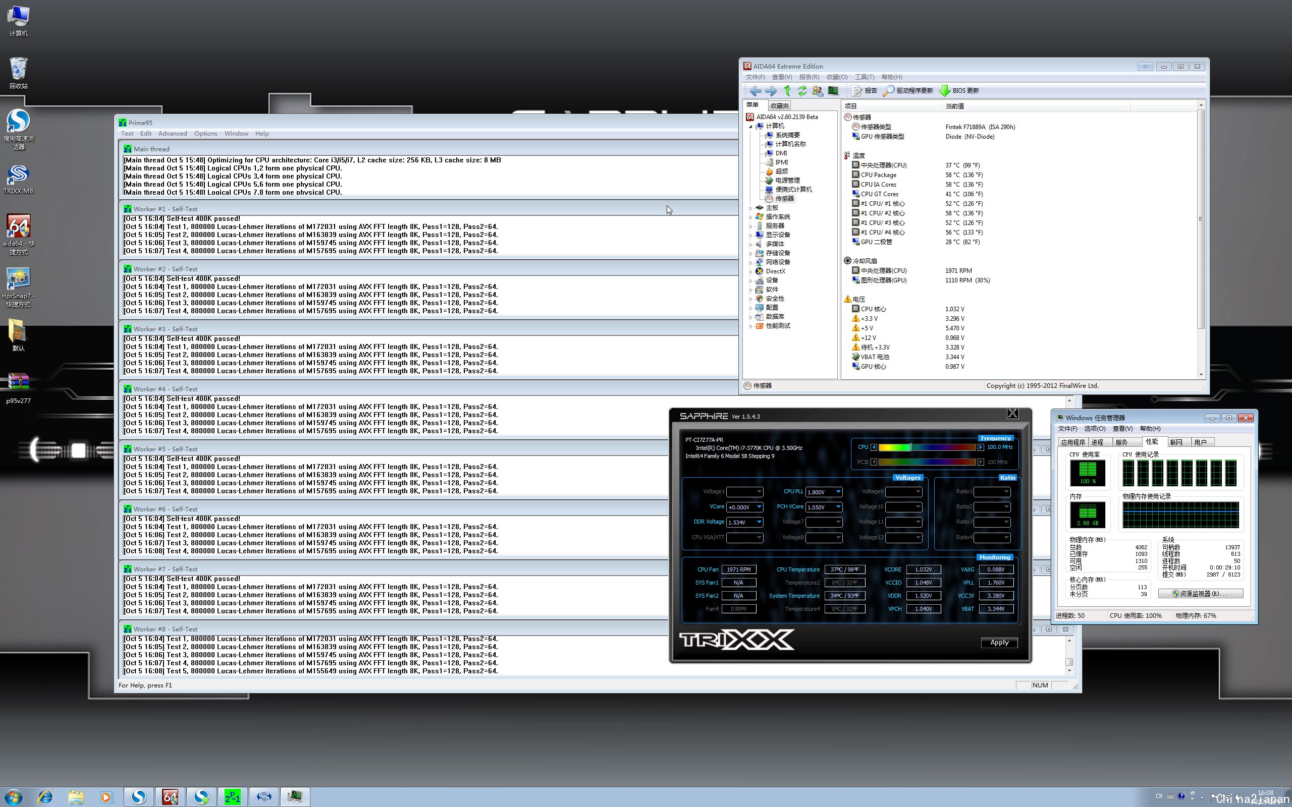This screenshot has height=807, width=1292.
Task: Open the 回收站 recycle bin icon
Action: tap(18, 73)
